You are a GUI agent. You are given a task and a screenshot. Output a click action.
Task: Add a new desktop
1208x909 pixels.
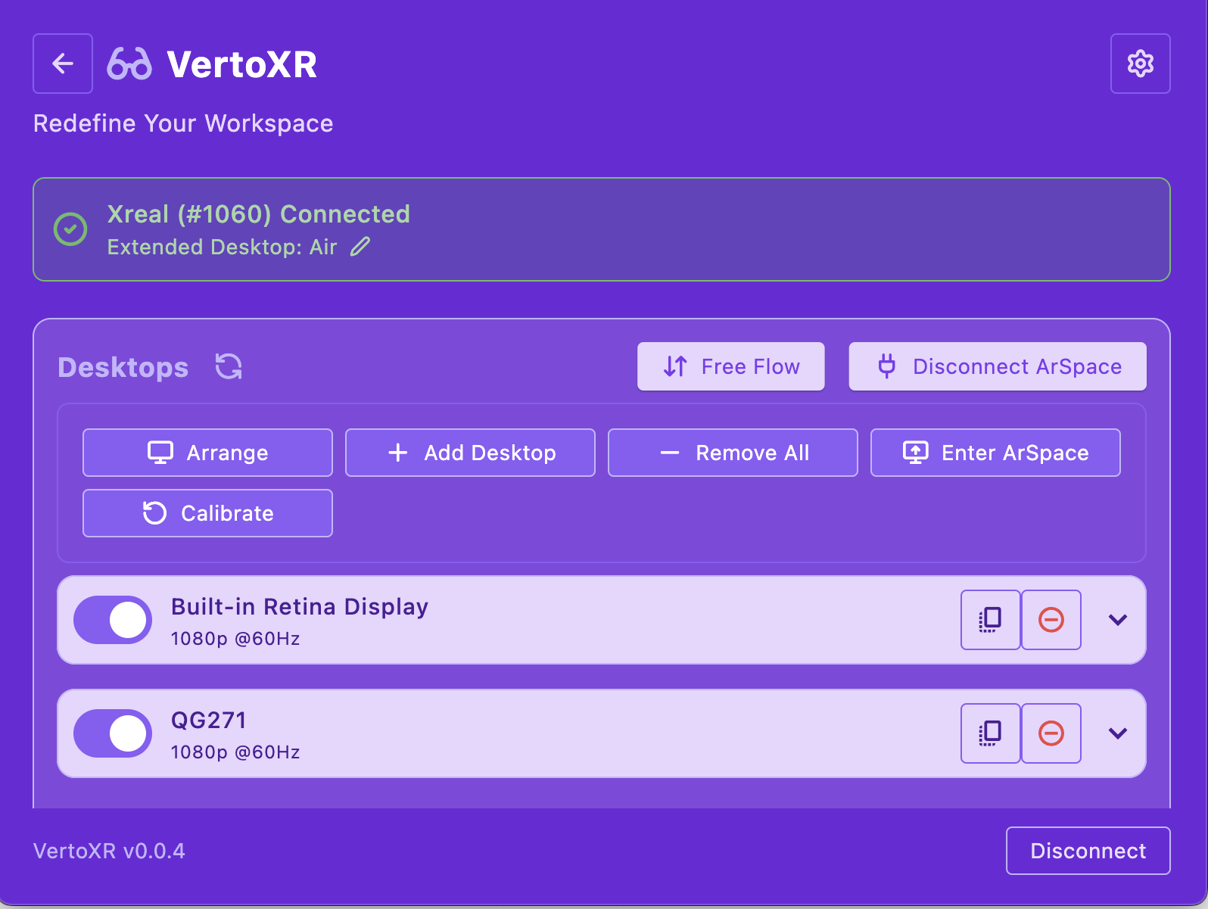470,453
